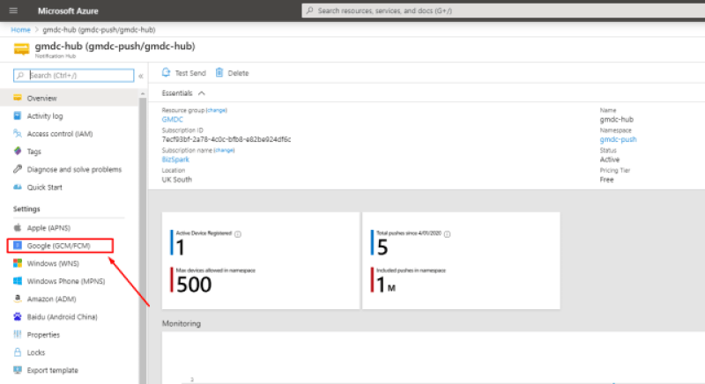Click Subscription ID 7ecf93bf value
705x384 pixels.
(226, 139)
